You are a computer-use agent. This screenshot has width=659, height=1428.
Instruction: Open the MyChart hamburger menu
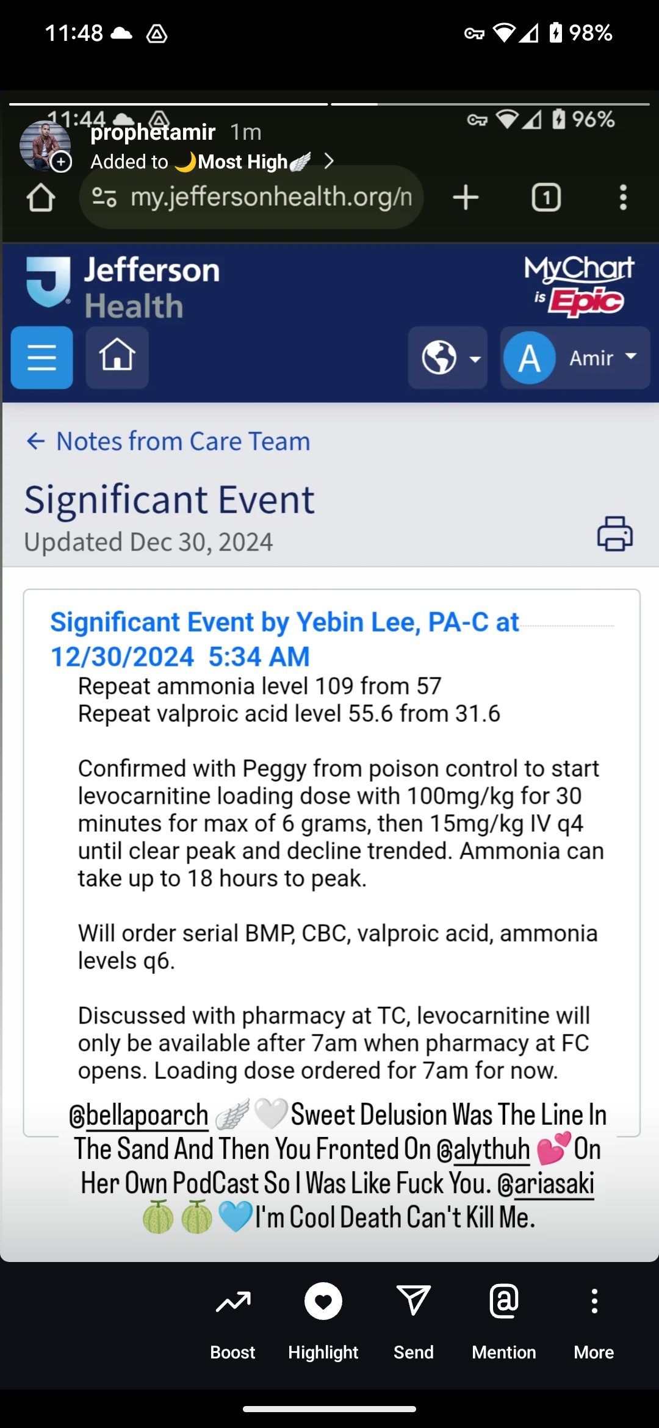point(42,358)
